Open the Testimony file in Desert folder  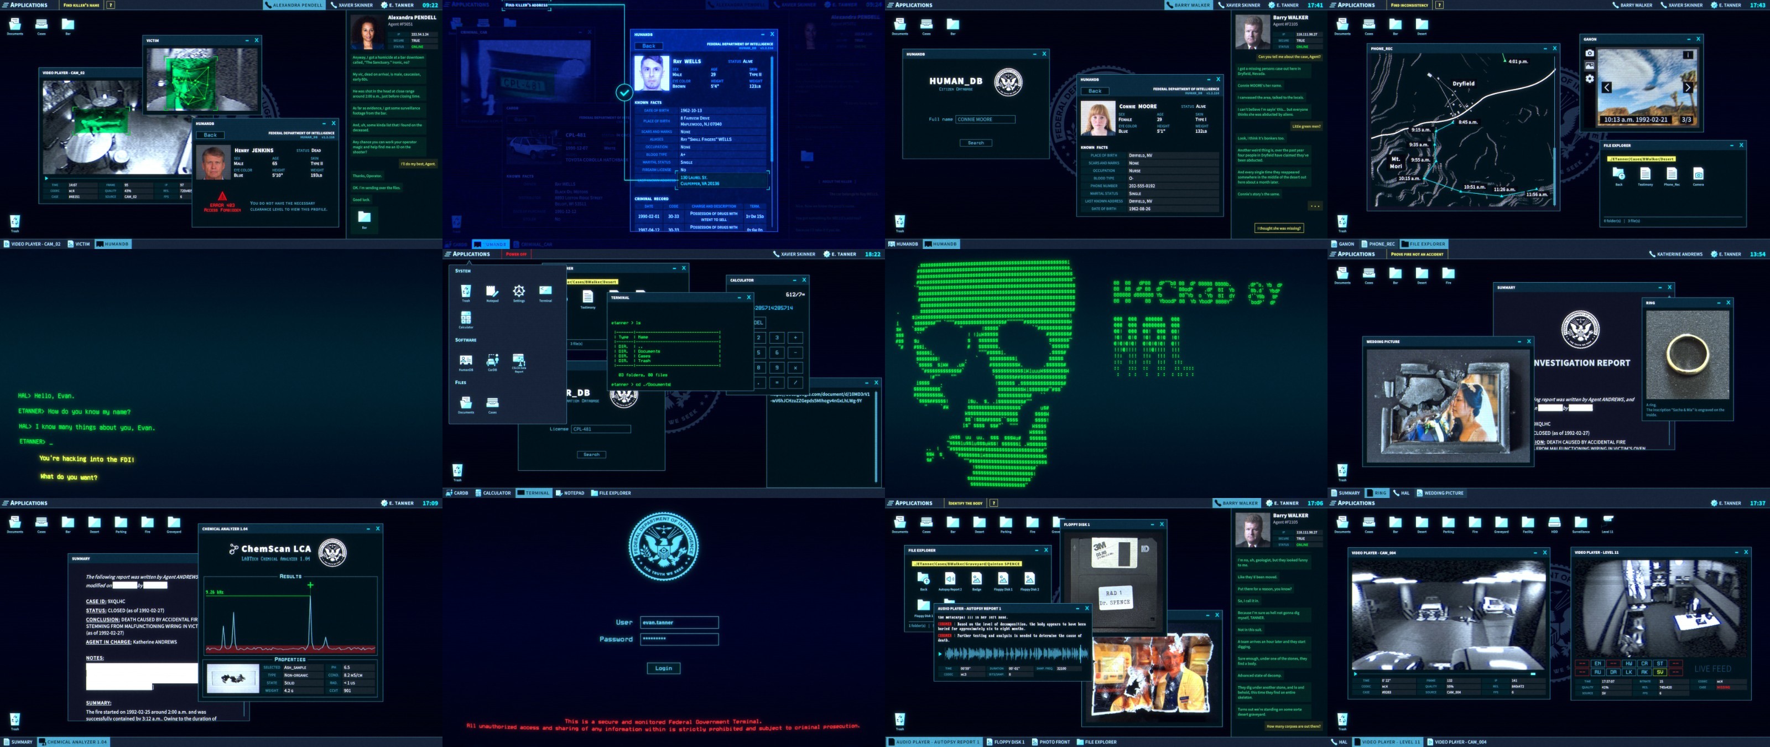[1645, 176]
